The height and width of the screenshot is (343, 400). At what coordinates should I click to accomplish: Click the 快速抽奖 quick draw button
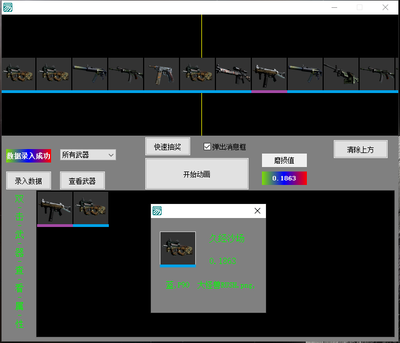[x=168, y=146]
